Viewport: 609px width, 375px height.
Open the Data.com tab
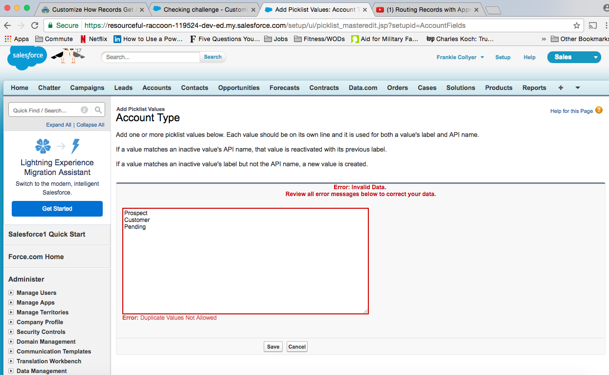[x=363, y=88]
